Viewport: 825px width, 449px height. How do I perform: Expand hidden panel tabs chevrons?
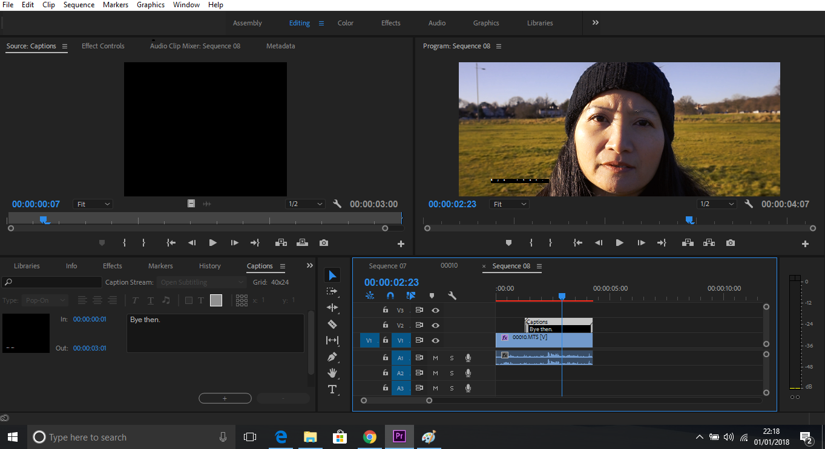(310, 265)
